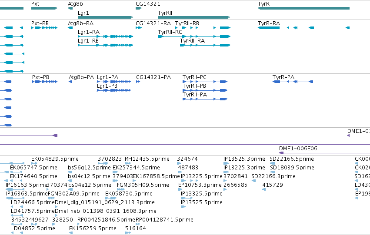Click the EK054829.5prime EST label

click(55, 159)
